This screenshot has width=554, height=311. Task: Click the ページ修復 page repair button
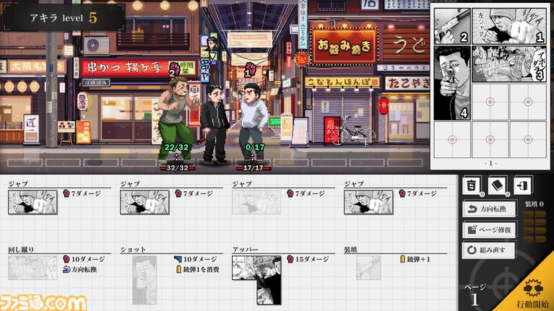tap(490, 230)
